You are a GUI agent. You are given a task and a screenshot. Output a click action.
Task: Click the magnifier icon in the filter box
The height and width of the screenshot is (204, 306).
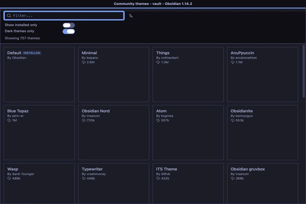pos(9,16)
